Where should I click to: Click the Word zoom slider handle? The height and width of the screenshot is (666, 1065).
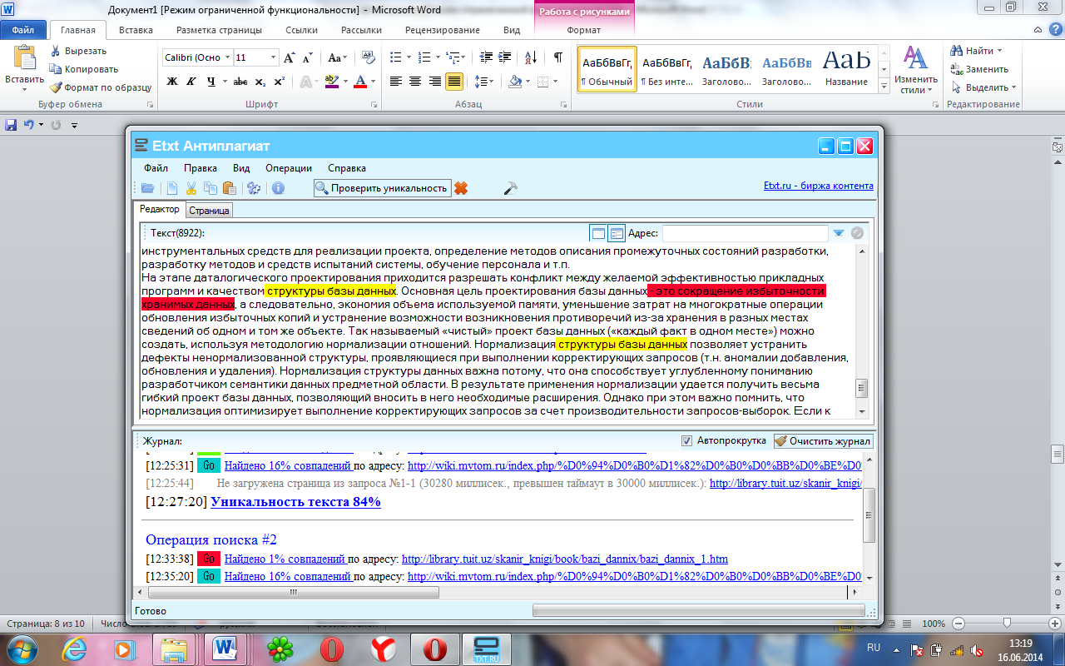tap(1007, 623)
